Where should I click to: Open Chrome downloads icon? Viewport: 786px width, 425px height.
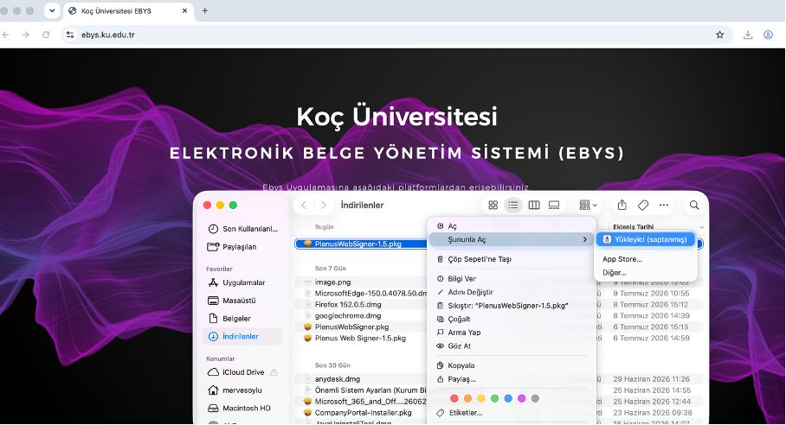click(747, 35)
